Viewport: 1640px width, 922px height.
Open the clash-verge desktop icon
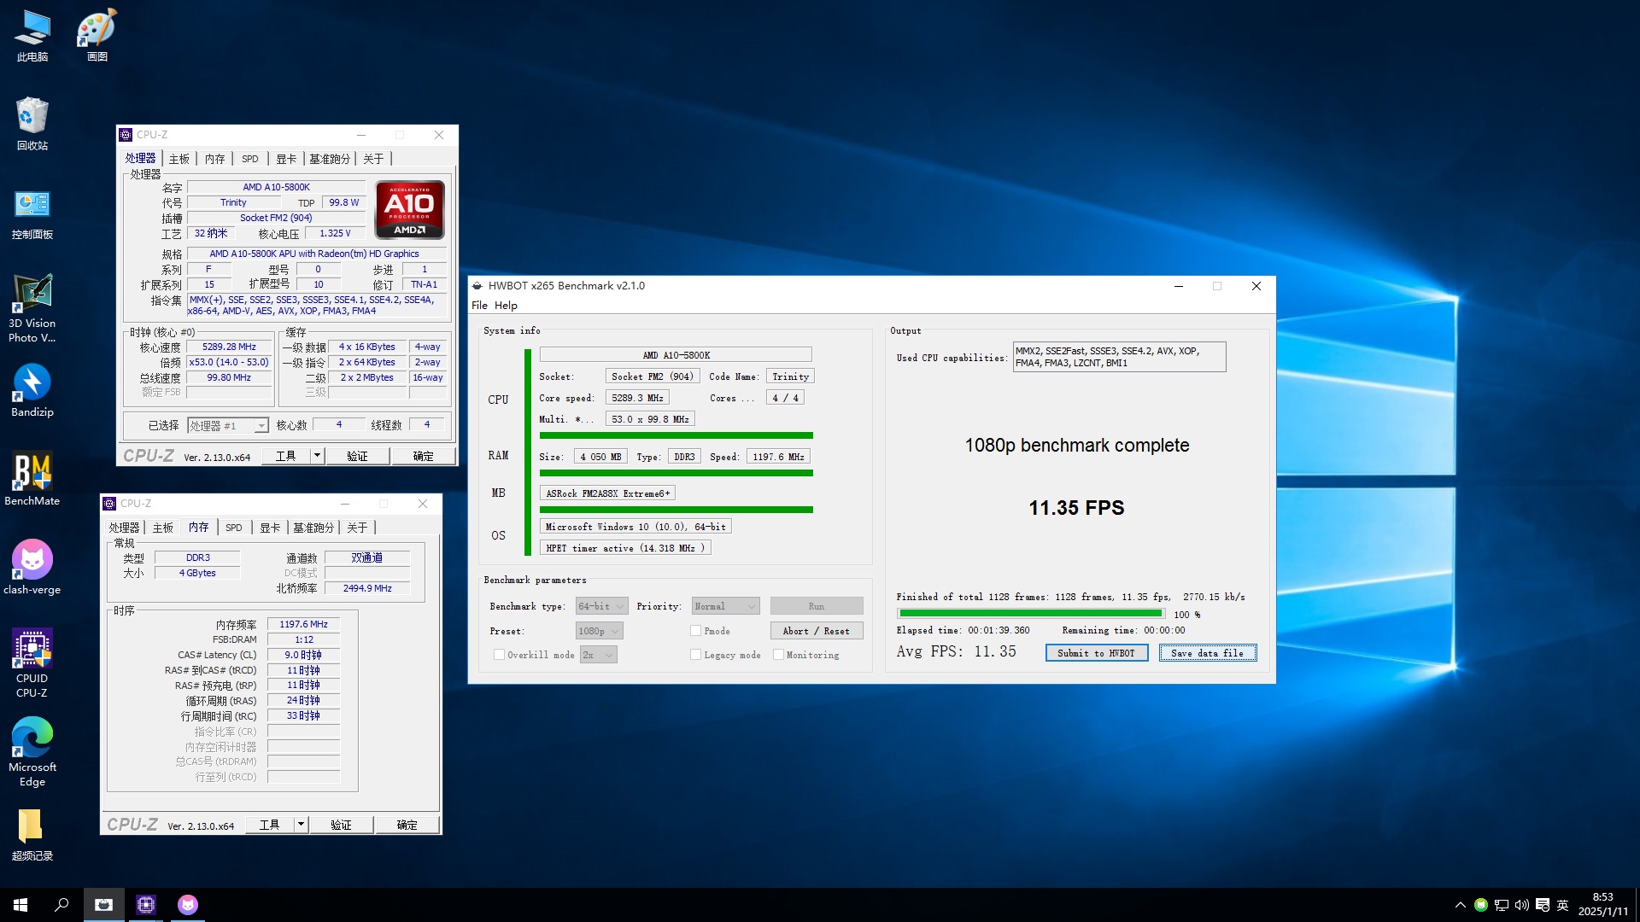pos(32,569)
